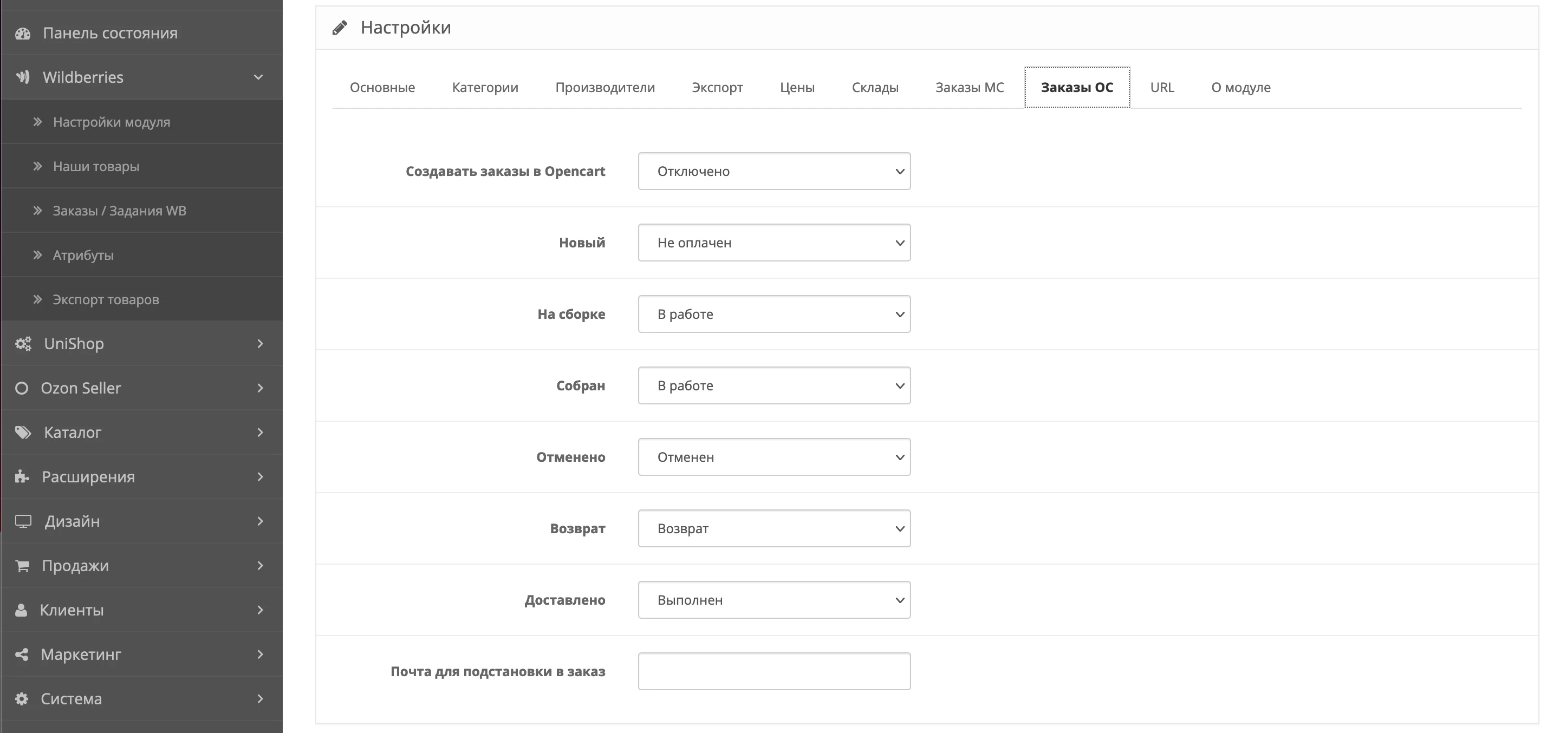
Task: Click the dashboard gauge icon
Action: (x=23, y=33)
